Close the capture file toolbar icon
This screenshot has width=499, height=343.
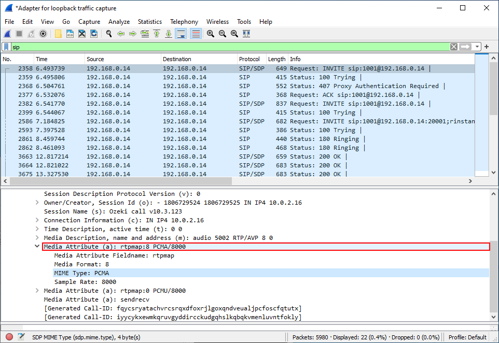82,34
